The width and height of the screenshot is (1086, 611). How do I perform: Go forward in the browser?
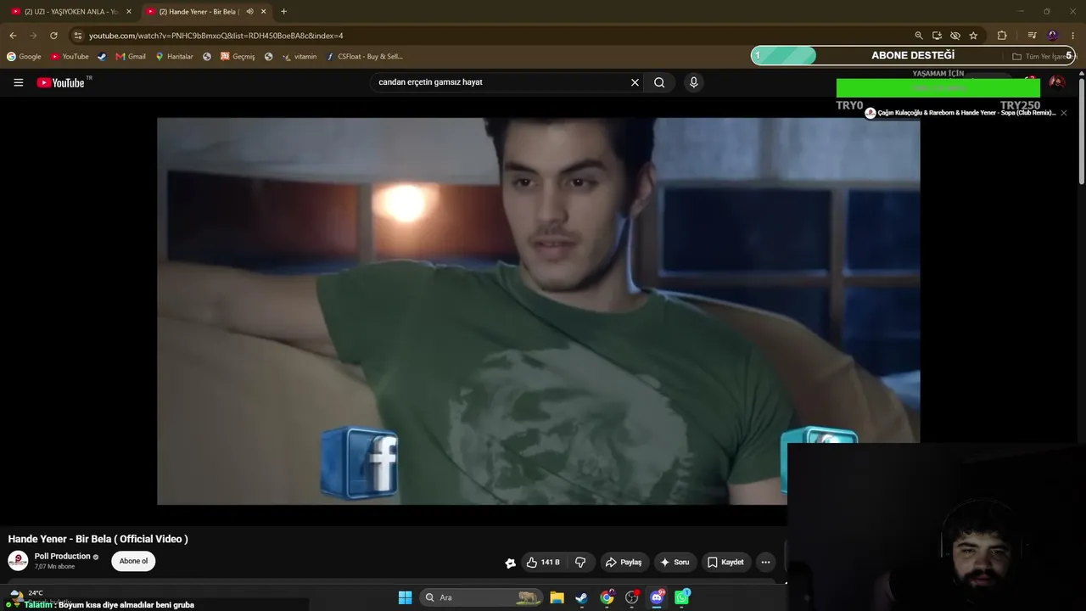33,36
